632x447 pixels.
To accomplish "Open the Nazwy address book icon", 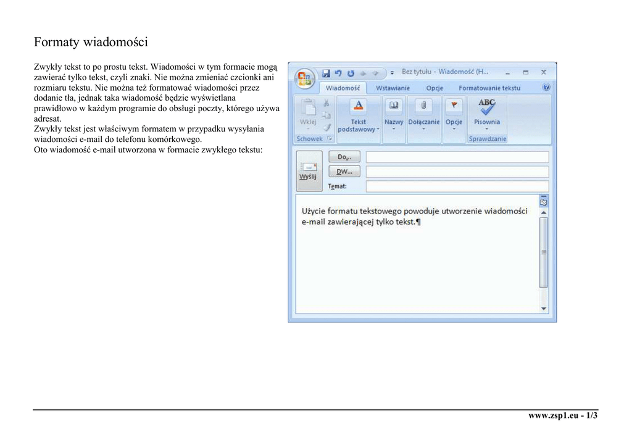I will (x=394, y=106).
